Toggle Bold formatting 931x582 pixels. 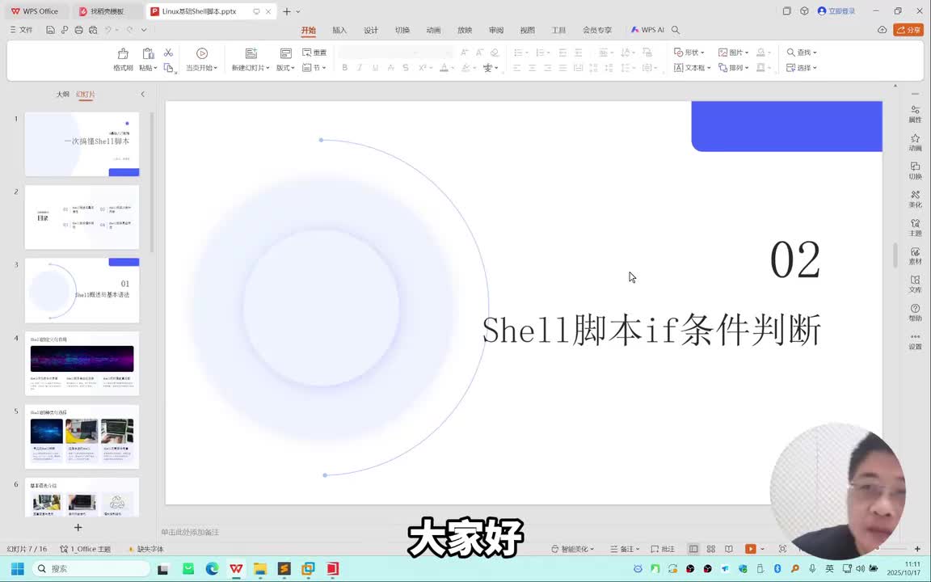tap(344, 68)
